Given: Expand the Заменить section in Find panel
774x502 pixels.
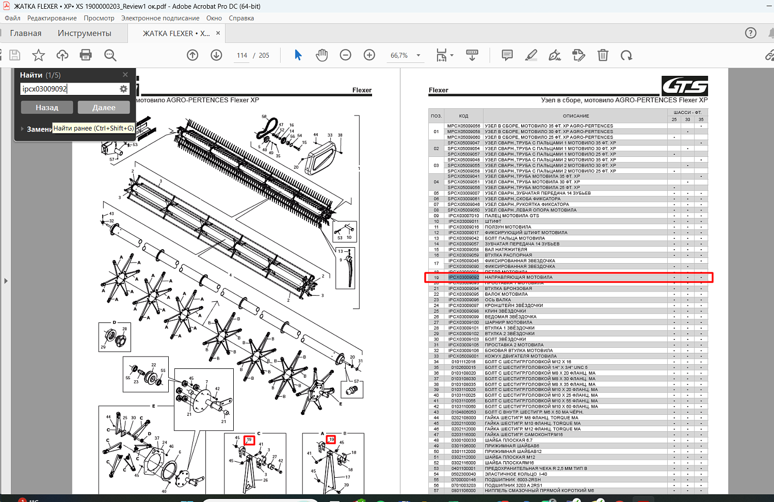Looking at the screenshot, I should coord(22,129).
